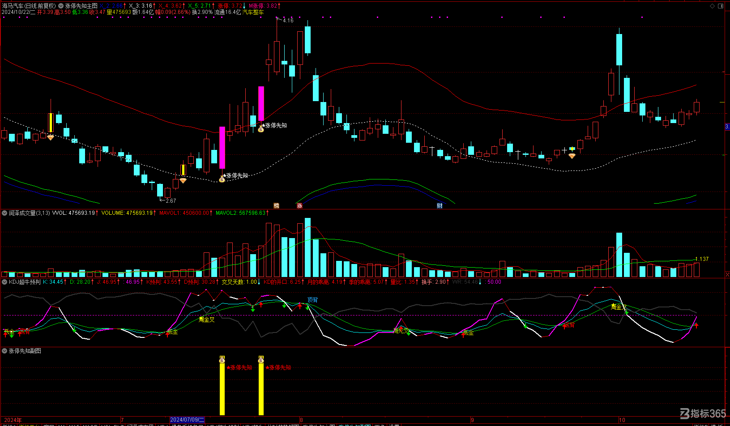Click money bag atop second yellow bar in sub-chart

tap(261, 359)
